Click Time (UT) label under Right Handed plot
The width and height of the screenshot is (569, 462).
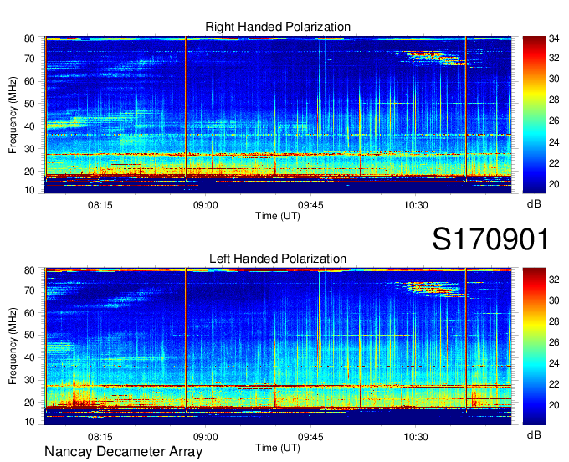(278, 216)
